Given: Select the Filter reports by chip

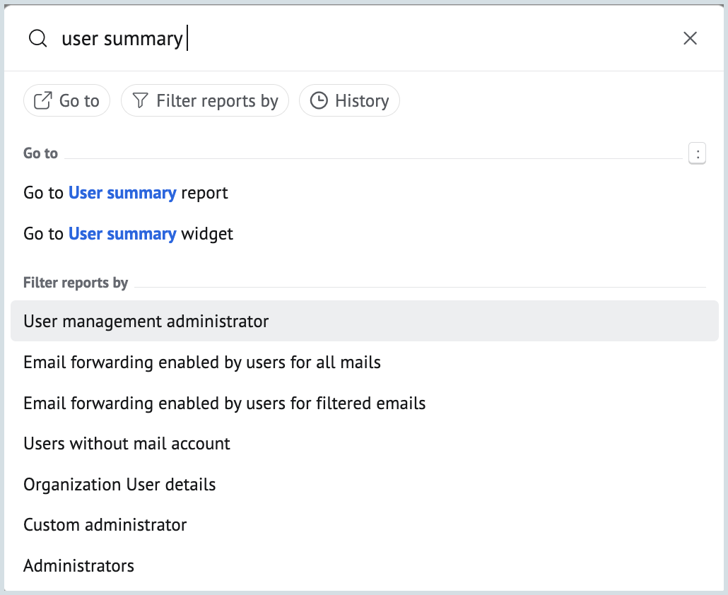Looking at the screenshot, I should (205, 101).
